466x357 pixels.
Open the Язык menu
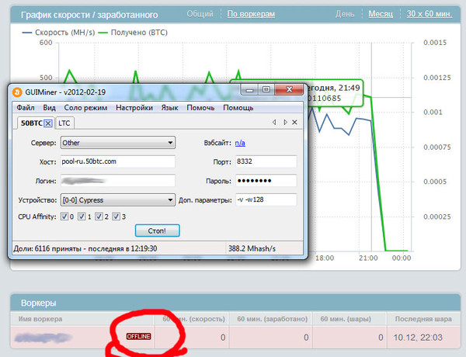169,108
